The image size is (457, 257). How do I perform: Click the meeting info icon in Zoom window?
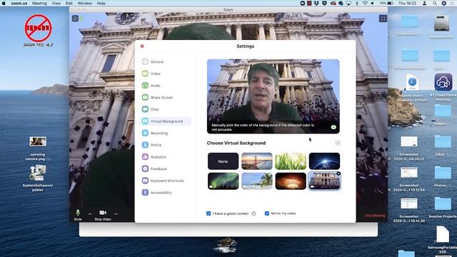coord(75,19)
